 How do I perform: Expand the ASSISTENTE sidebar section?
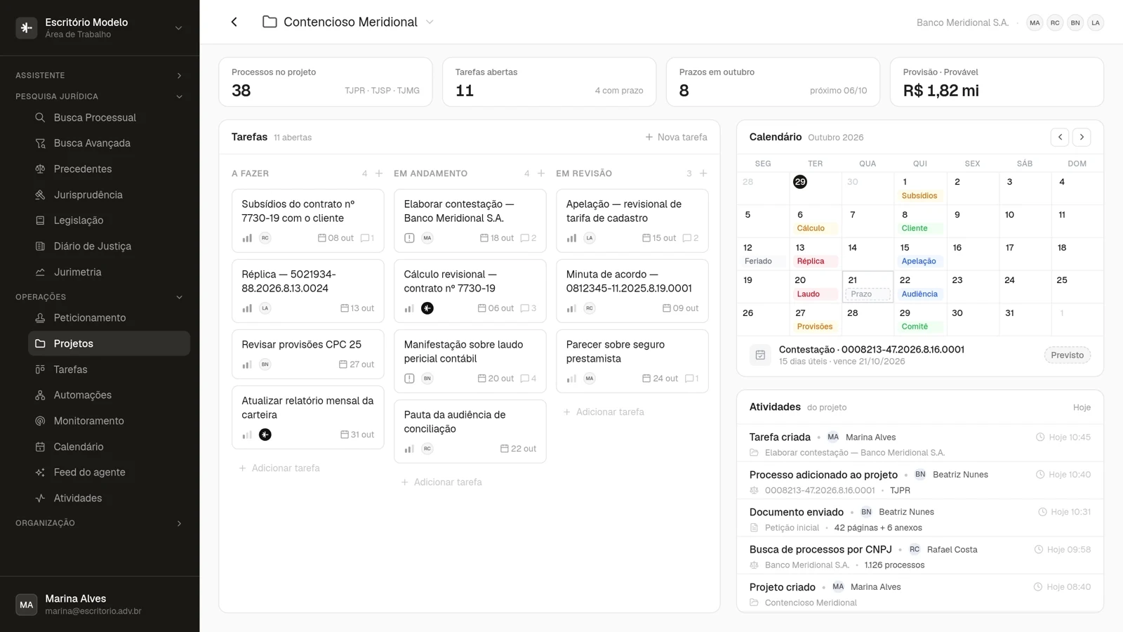100,75
